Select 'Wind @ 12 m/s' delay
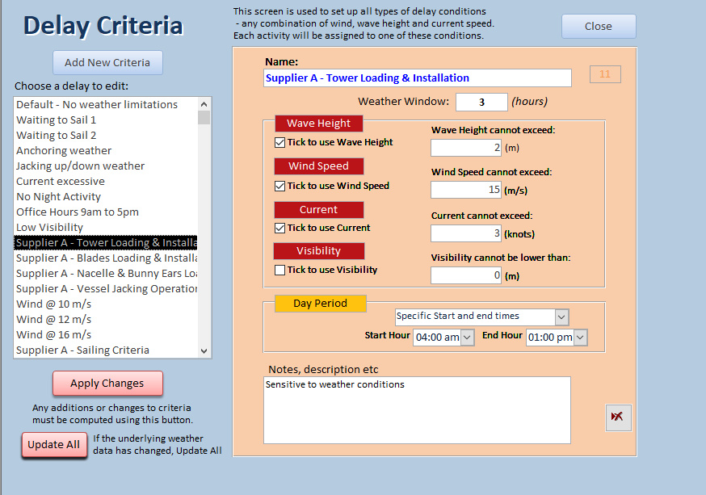The image size is (706, 495). [x=106, y=319]
